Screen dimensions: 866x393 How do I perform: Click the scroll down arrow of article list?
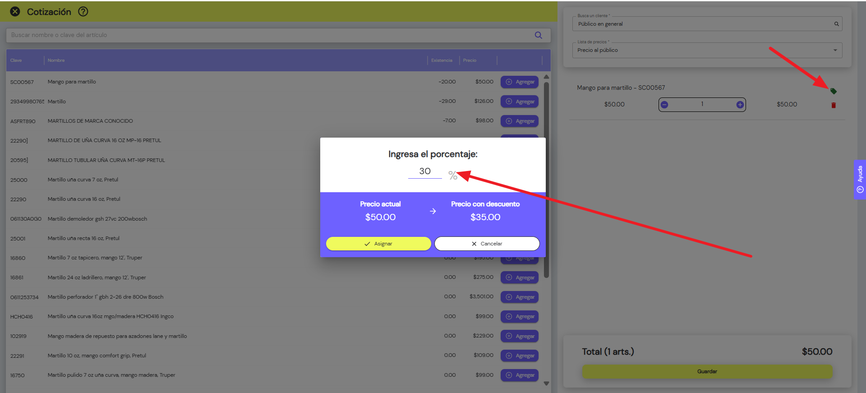click(546, 384)
